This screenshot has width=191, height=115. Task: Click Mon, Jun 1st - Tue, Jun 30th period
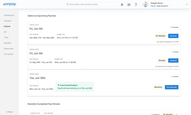[x=41, y=89]
